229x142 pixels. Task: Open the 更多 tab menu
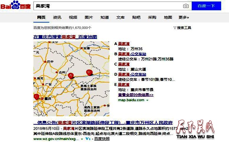point(184,17)
